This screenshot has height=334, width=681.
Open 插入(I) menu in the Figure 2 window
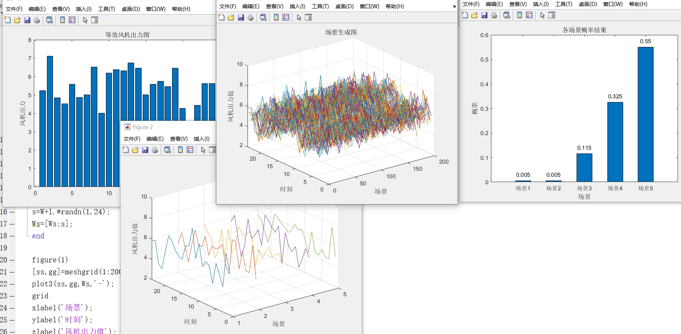(x=202, y=139)
